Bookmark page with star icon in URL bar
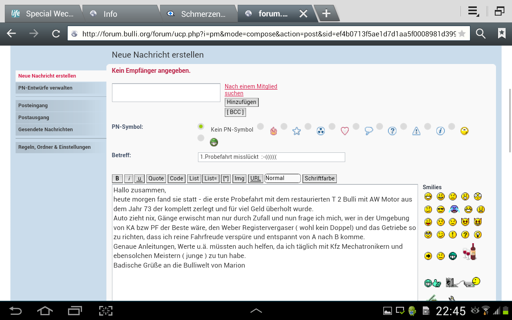Viewport: 512px width, 320px height. [x=462, y=34]
